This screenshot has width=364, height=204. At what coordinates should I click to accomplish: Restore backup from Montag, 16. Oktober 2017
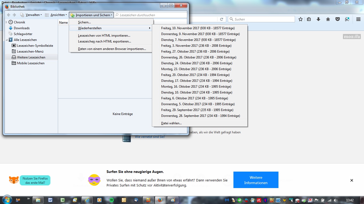click(x=200, y=87)
